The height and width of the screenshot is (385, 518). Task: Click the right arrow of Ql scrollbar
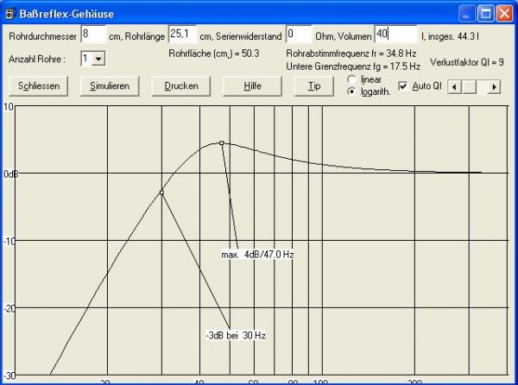494,86
